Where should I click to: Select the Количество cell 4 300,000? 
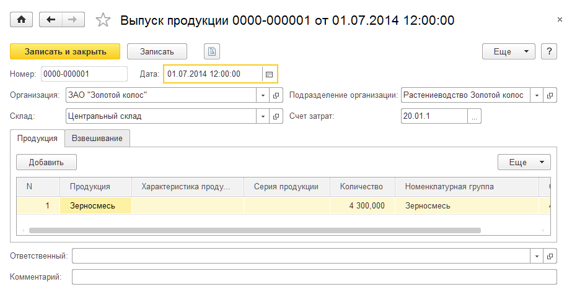tap(363, 206)
